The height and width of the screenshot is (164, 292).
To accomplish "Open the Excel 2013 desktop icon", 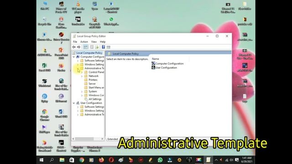I will pyautogui.click(x=44, y=67).
